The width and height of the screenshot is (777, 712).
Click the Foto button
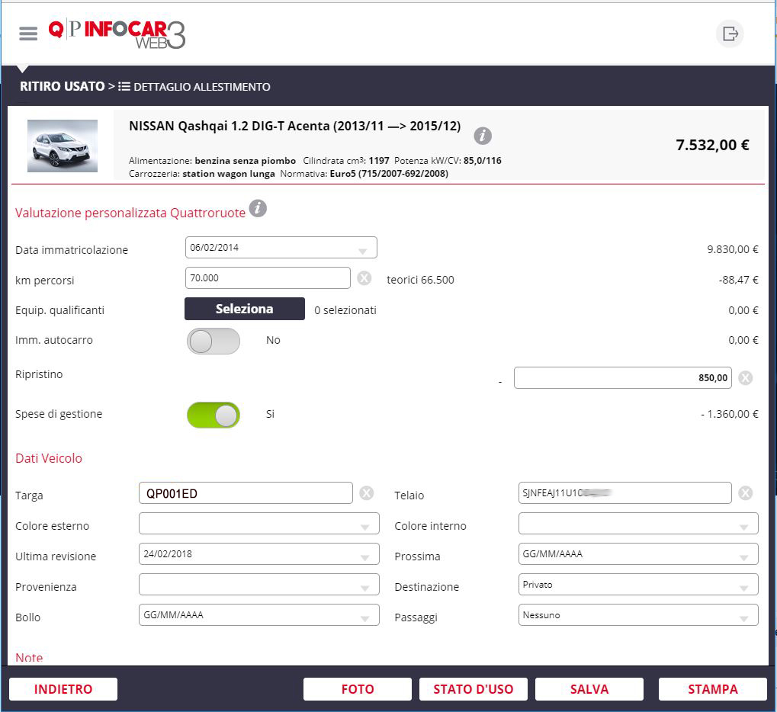358,689
